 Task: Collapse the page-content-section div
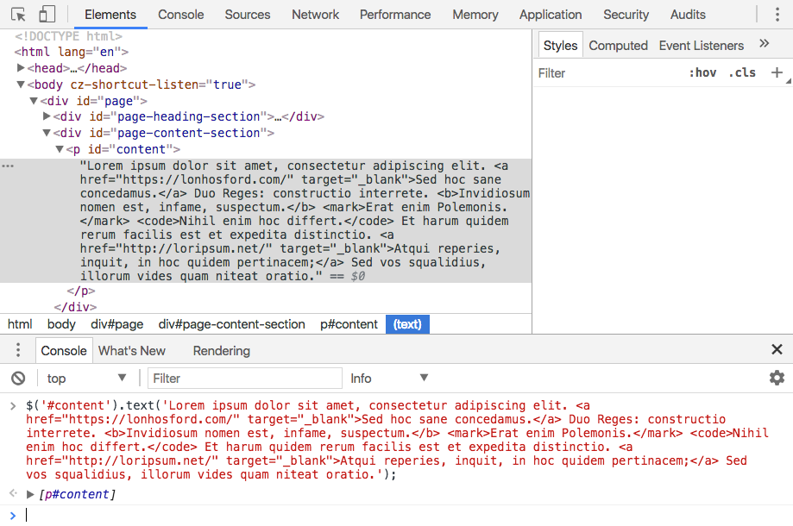(x=47, y=133)
